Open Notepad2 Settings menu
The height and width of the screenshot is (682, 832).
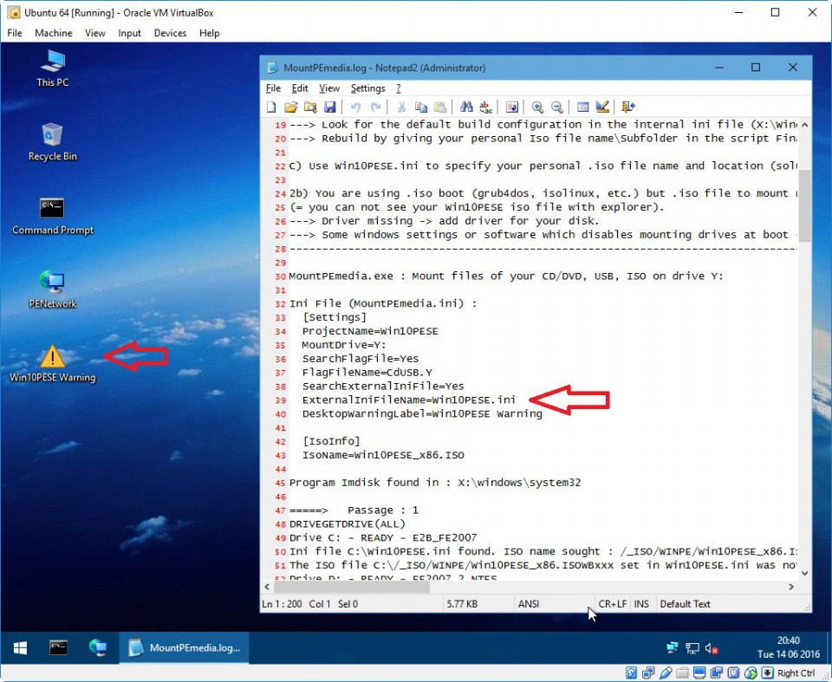367,88
